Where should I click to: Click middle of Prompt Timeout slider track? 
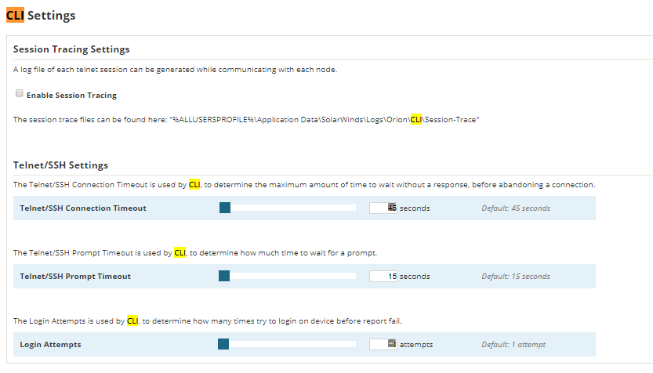[x=288, y=276]
